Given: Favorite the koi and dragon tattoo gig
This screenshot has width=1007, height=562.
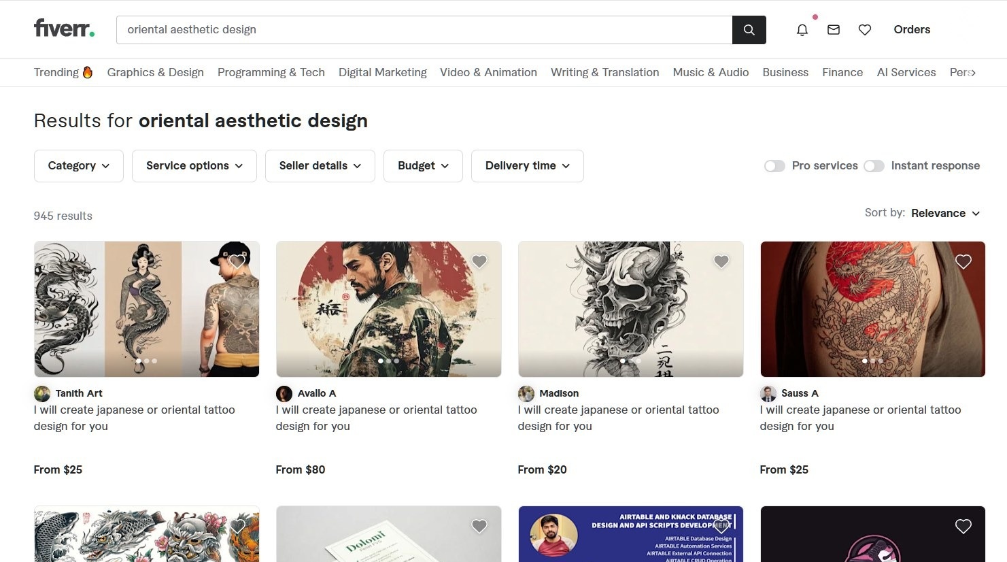Looking at the screenshot, I should point(237,526).
